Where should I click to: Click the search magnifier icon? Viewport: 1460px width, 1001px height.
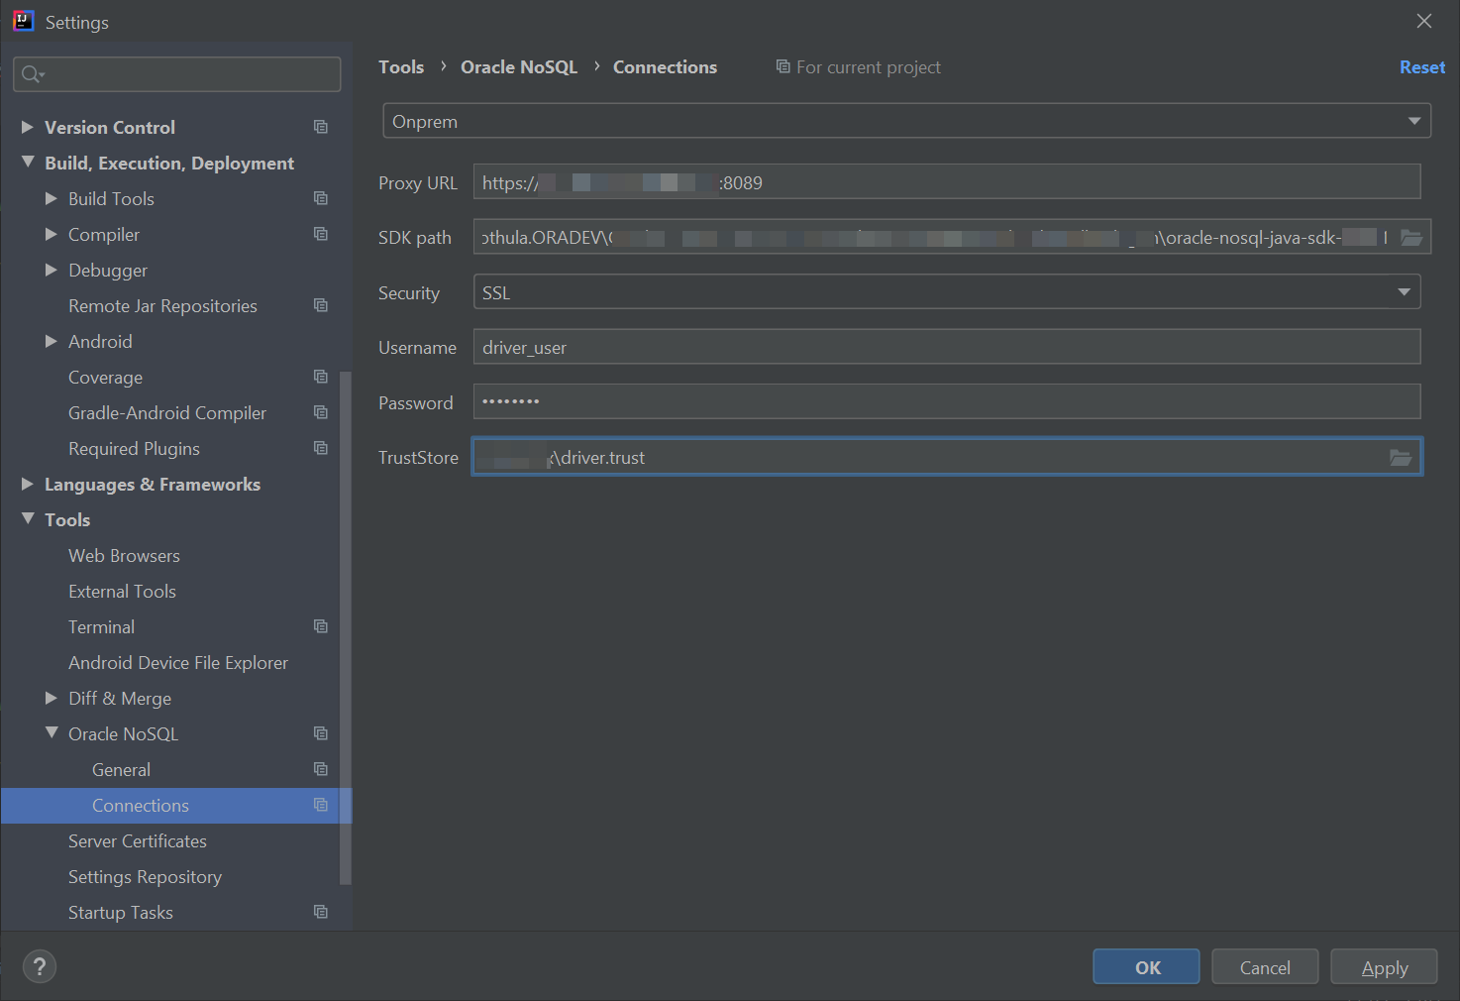[32, 74]
